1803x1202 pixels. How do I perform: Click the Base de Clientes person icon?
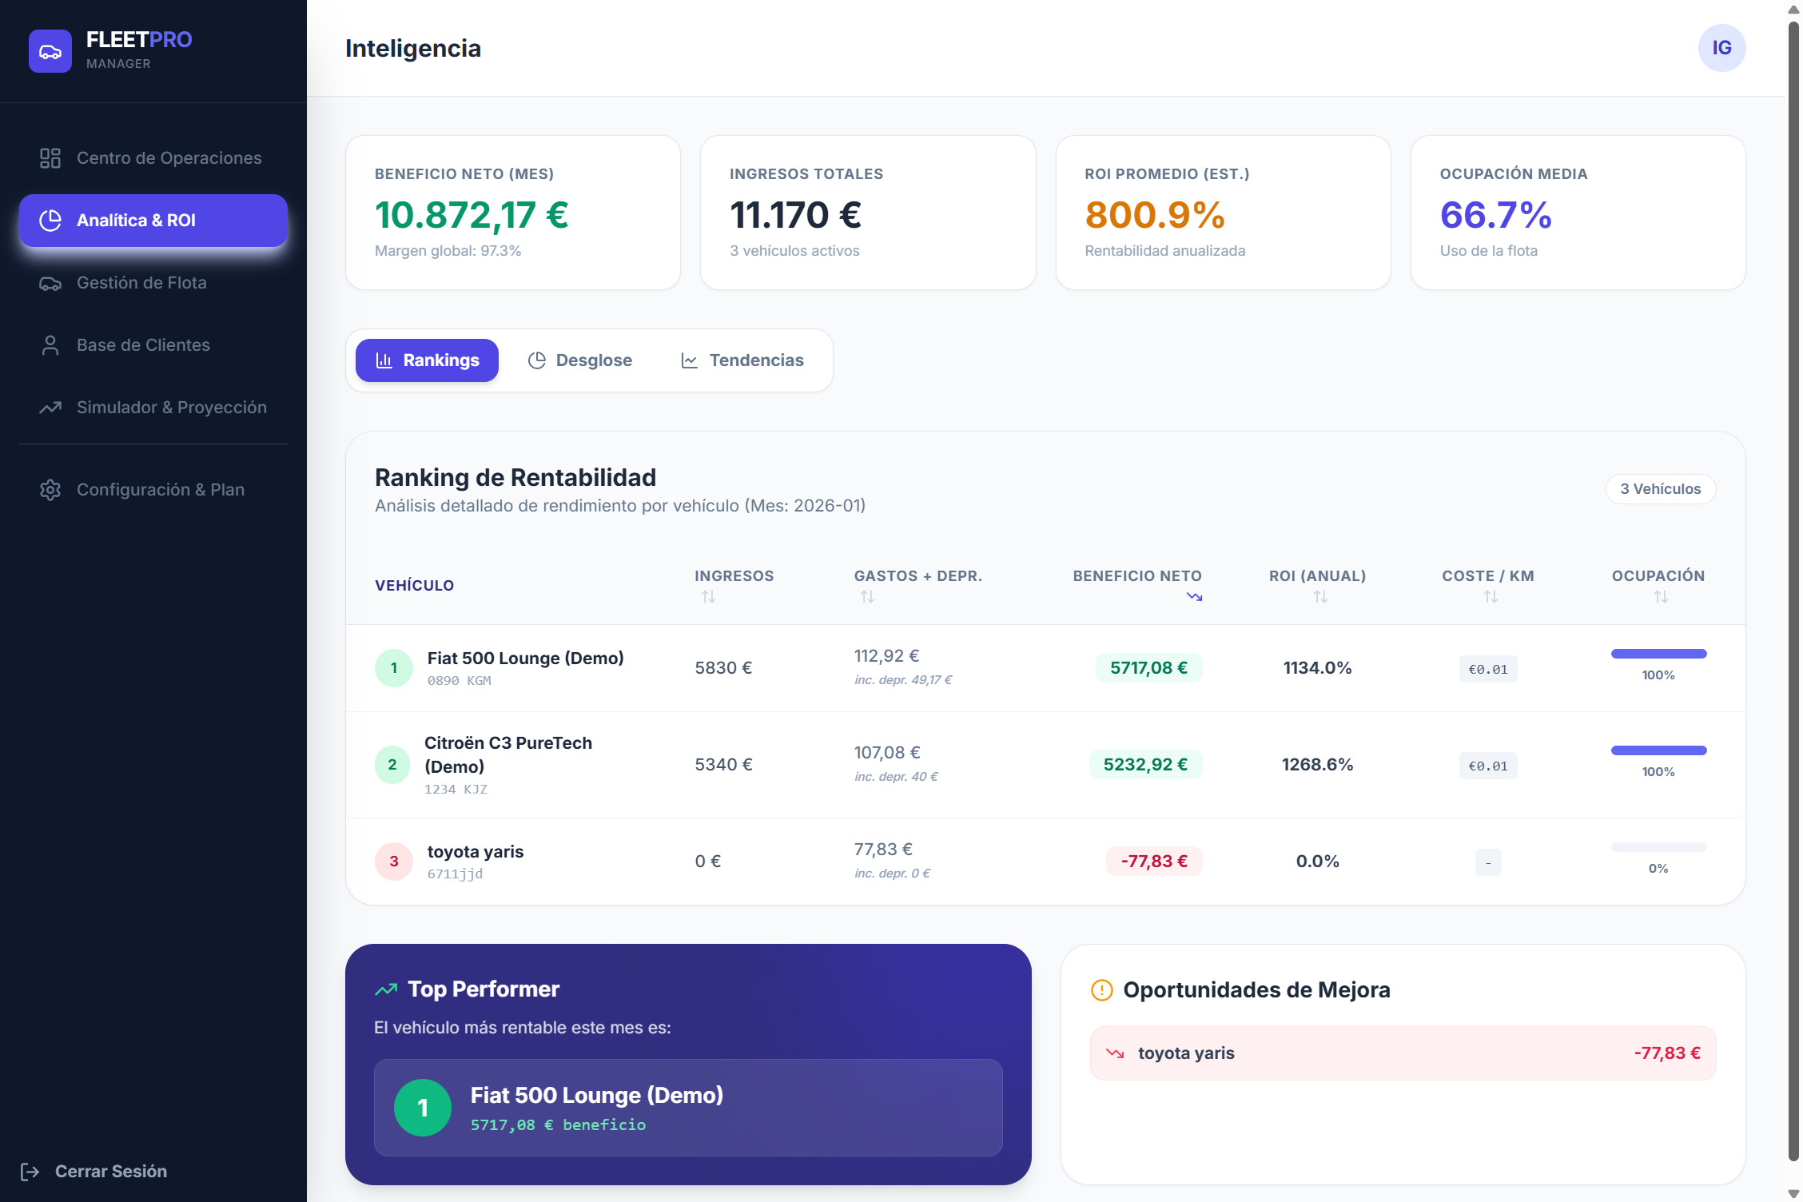pos(50,344)
